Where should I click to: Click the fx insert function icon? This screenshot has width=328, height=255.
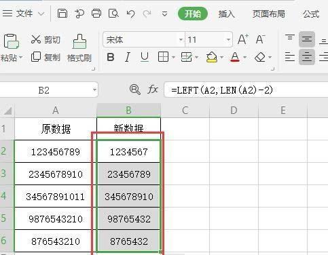153,90
